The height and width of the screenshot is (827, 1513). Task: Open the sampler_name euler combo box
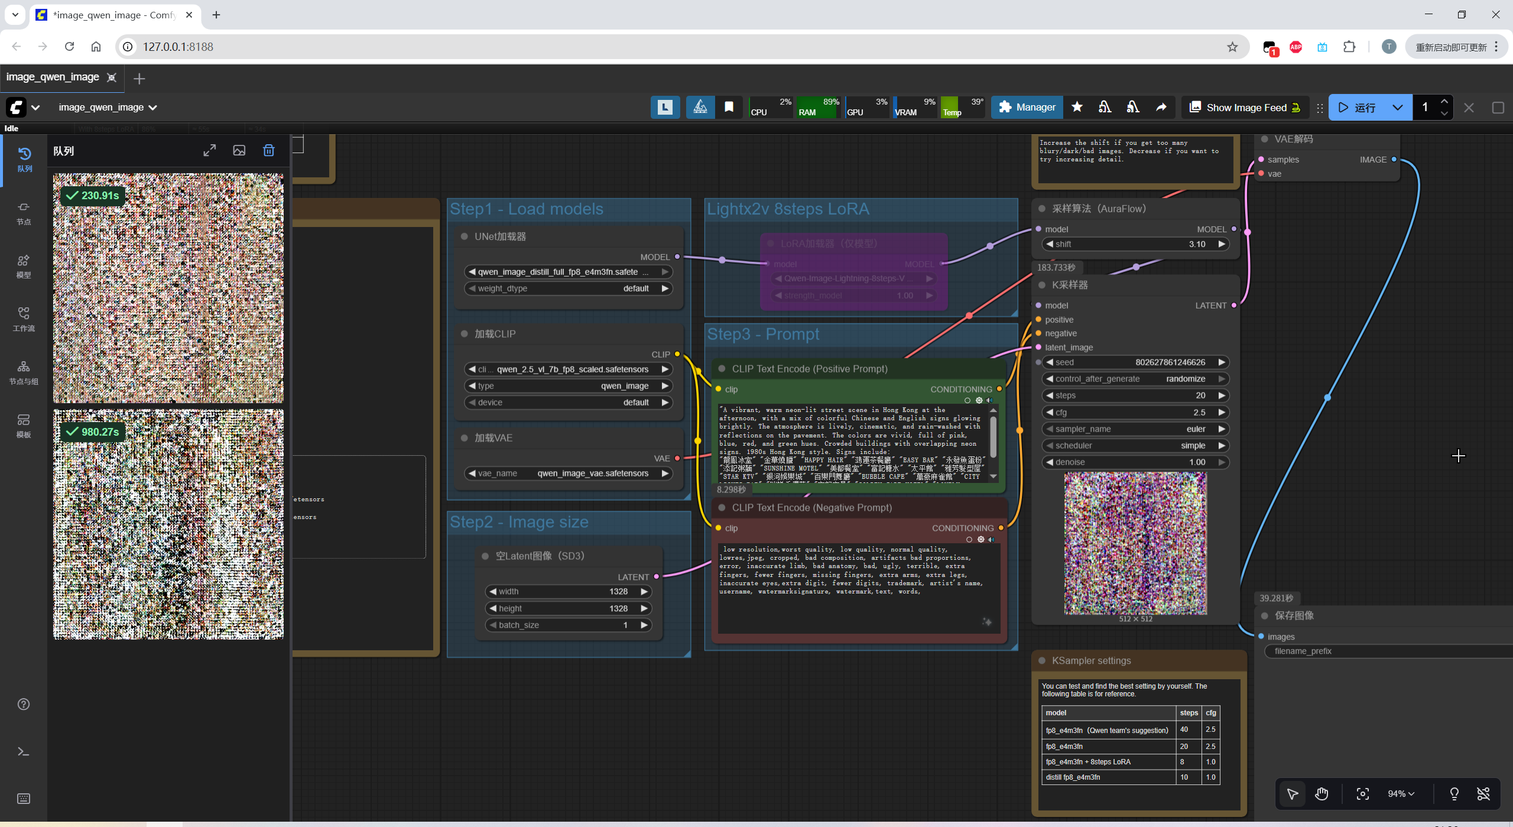(x=1135, y=429)
